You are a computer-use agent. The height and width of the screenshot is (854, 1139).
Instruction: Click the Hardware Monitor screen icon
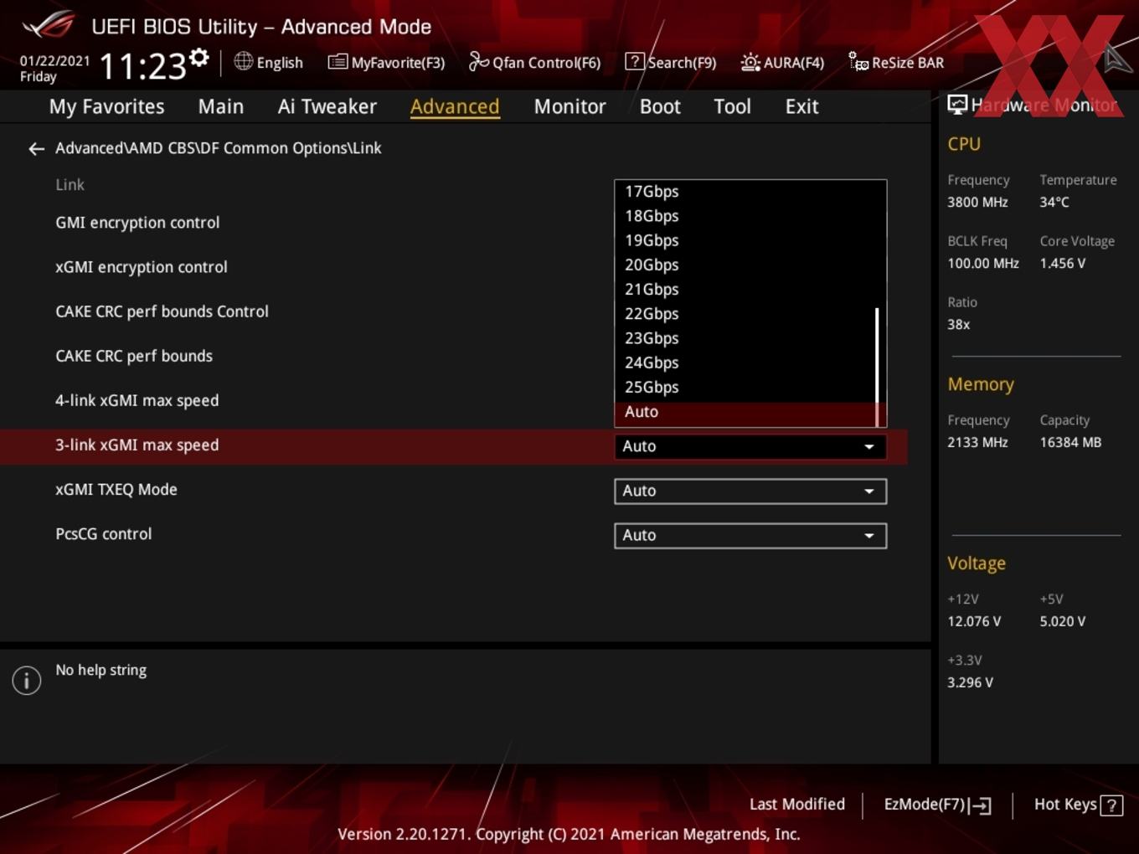click(x=957, y=105)
